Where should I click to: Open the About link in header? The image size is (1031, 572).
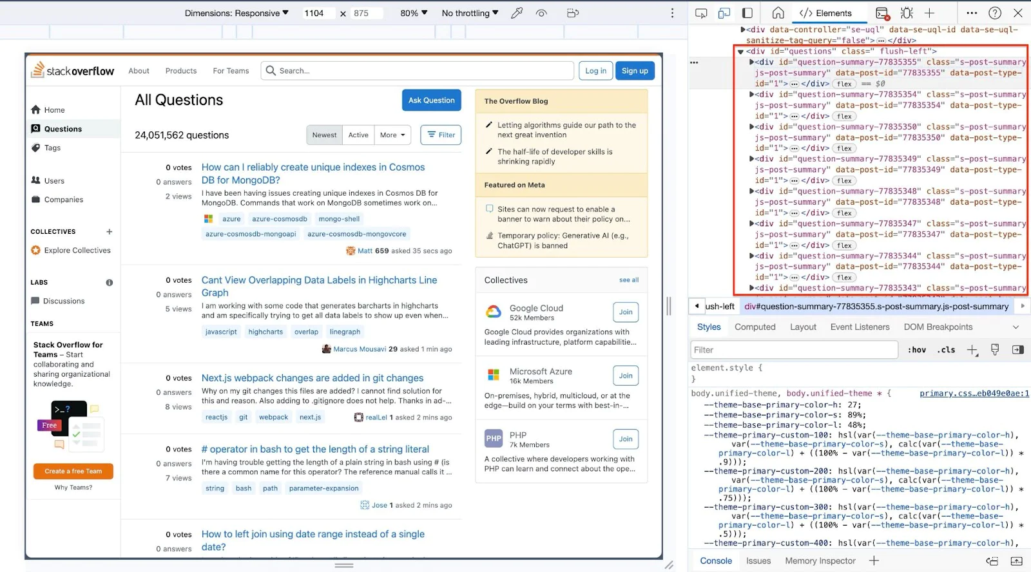click(x=139, y=71)
